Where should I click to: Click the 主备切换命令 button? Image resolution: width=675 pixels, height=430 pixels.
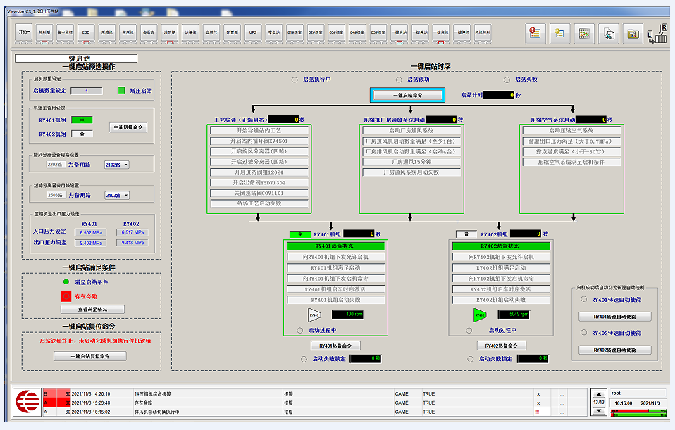128,127
